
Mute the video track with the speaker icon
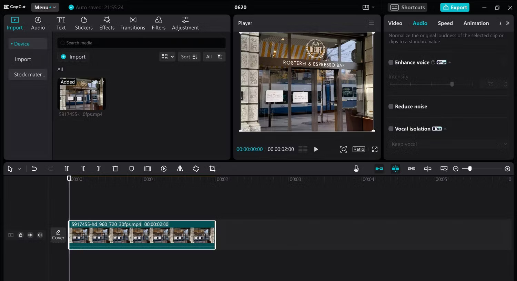coord(40,235)
